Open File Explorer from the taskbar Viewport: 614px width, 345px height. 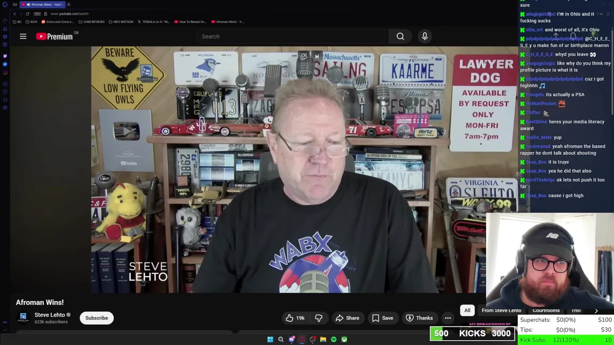323,339
